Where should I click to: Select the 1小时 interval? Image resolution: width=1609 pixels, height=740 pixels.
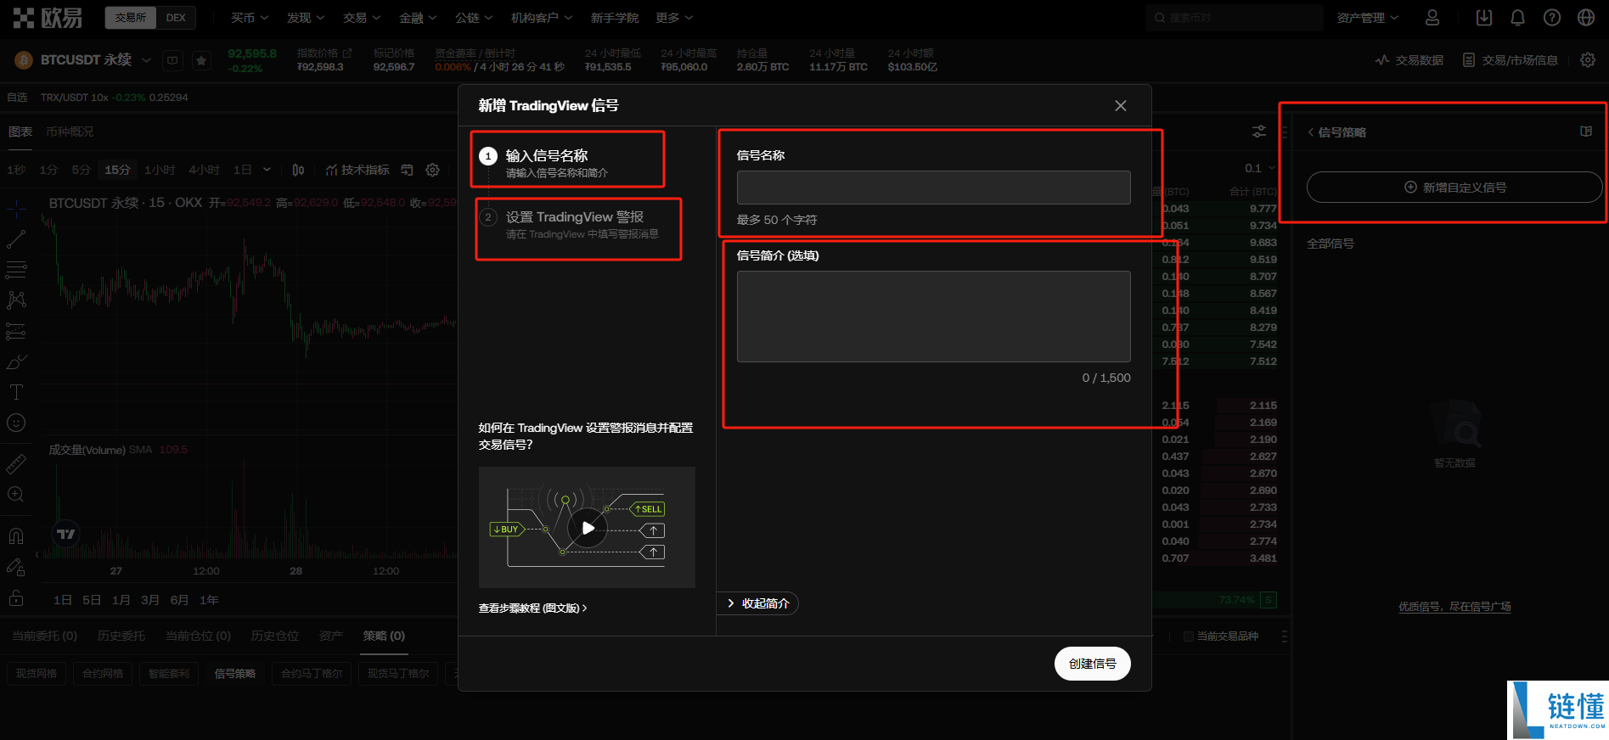coord(160,170)
